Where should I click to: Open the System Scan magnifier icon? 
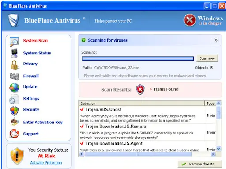pos(14,42)
